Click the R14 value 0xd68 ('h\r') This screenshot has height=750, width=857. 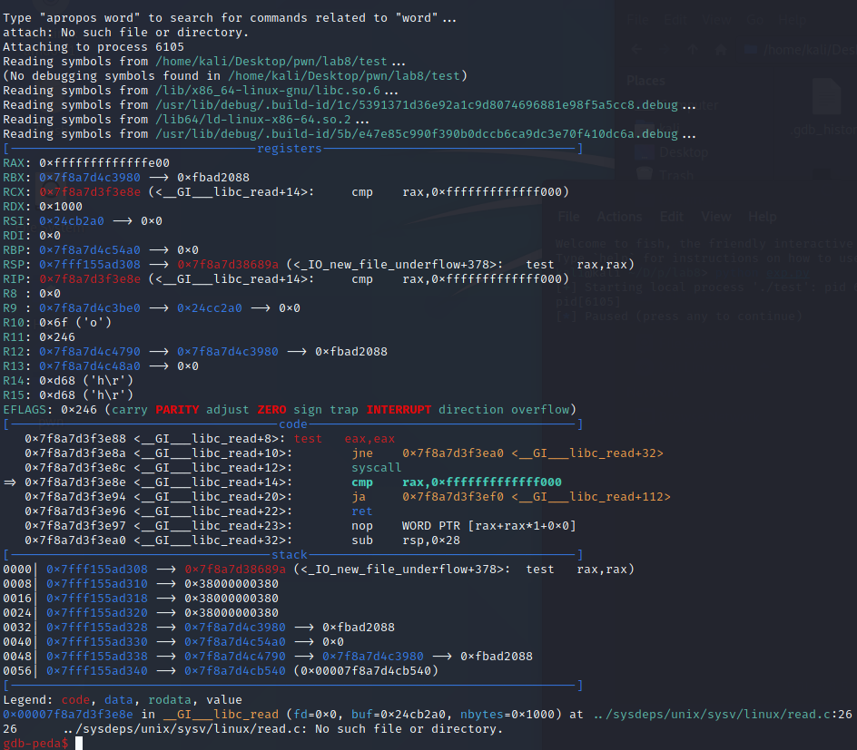pyautogui.click(x=86, y=381)
